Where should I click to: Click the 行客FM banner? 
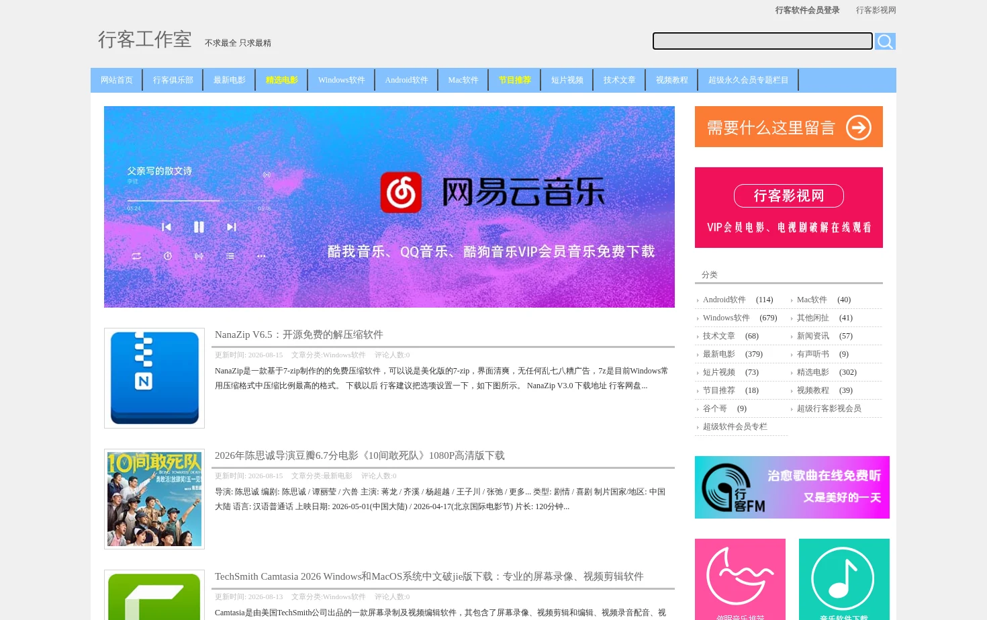[x=792, y=488]
